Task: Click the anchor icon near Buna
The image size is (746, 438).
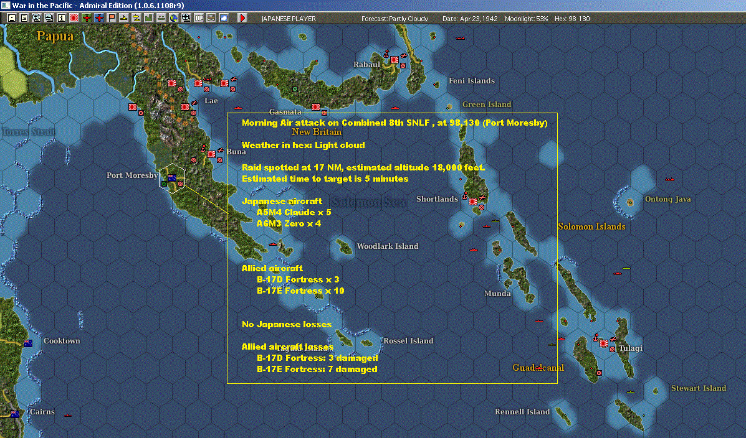Action: pyautogui.click(x=203, y=149)
